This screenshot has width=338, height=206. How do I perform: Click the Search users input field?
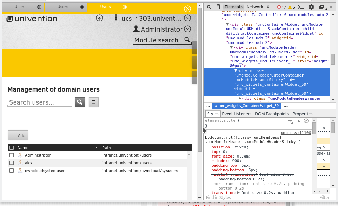(40, 102)
